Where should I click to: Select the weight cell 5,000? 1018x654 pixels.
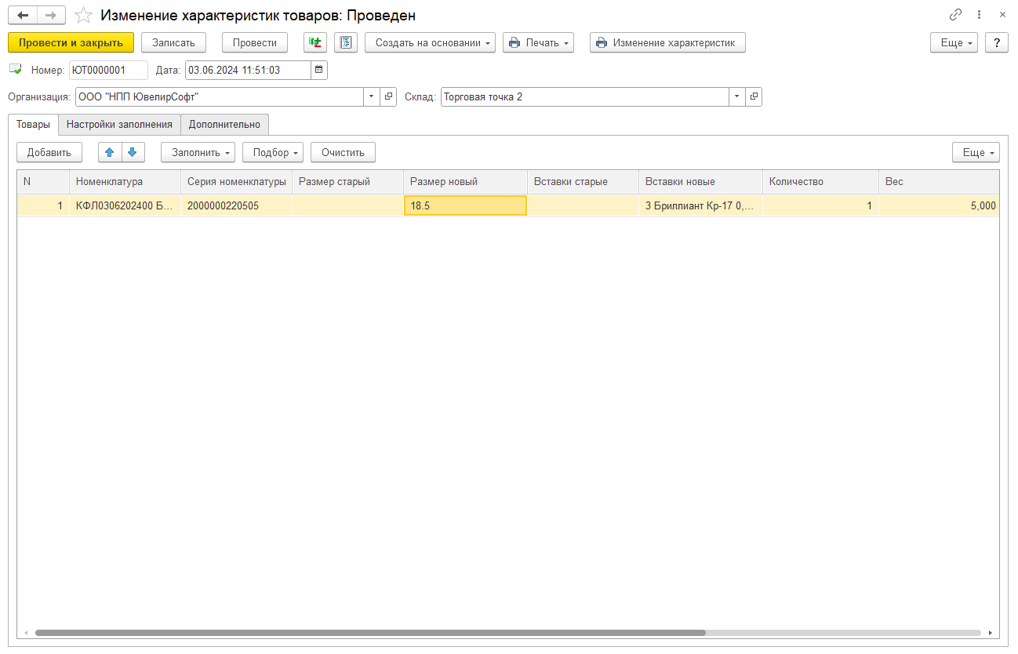(x=939, y=205)
